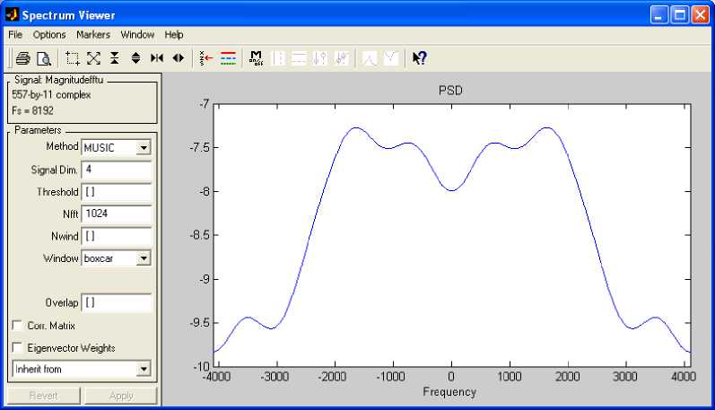The width and height of the screenshot is (715, 410).
Task: Click the Print toolbar icon
Action: (x=22, y=58)
